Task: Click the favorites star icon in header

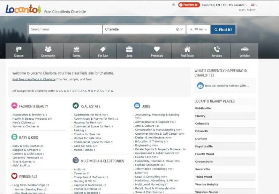Action: 173,5
